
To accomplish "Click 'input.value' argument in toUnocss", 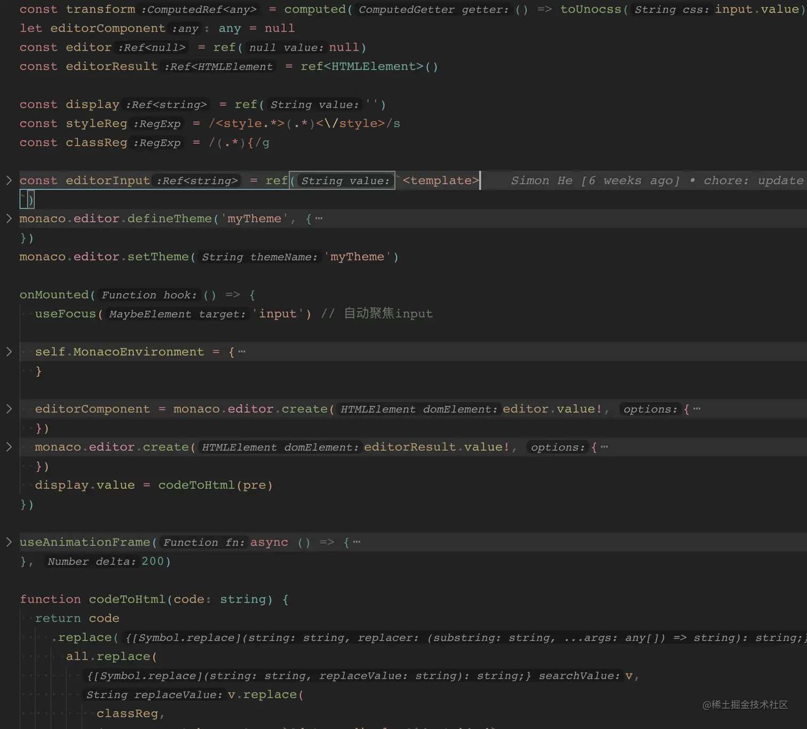I will (757, 9).
